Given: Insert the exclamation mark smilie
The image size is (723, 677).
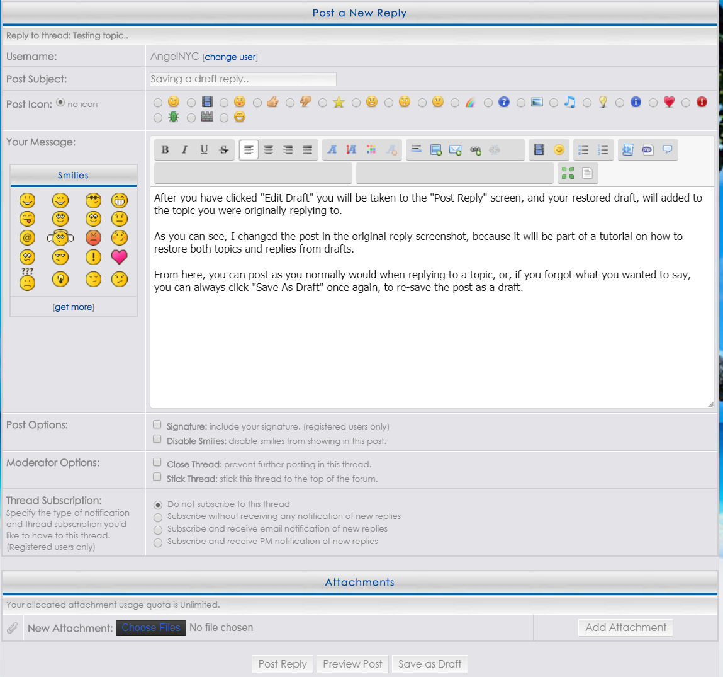Looking at the screenshot, I should [x=93, y=256].
